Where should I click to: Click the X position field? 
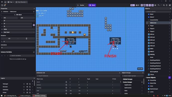click(x=10, y=18)
